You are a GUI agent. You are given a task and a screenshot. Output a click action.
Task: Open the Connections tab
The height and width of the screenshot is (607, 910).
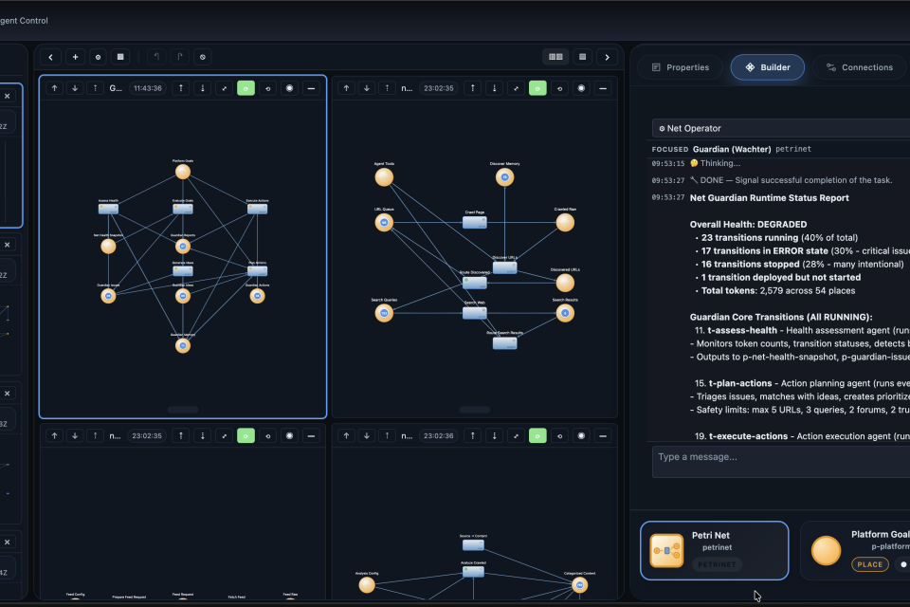[x=859, y=67]
